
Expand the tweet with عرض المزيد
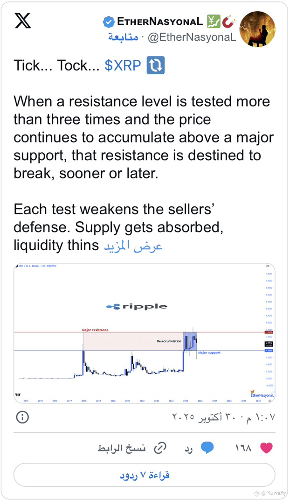(x=133, y=246)
